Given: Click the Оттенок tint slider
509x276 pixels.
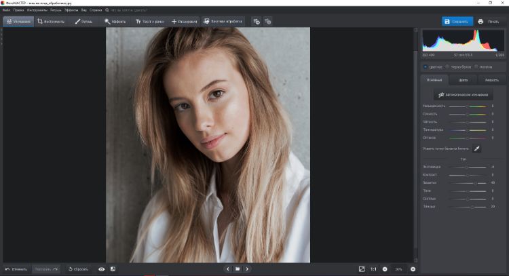Looking at the screenshot, I should coord(468,138).
